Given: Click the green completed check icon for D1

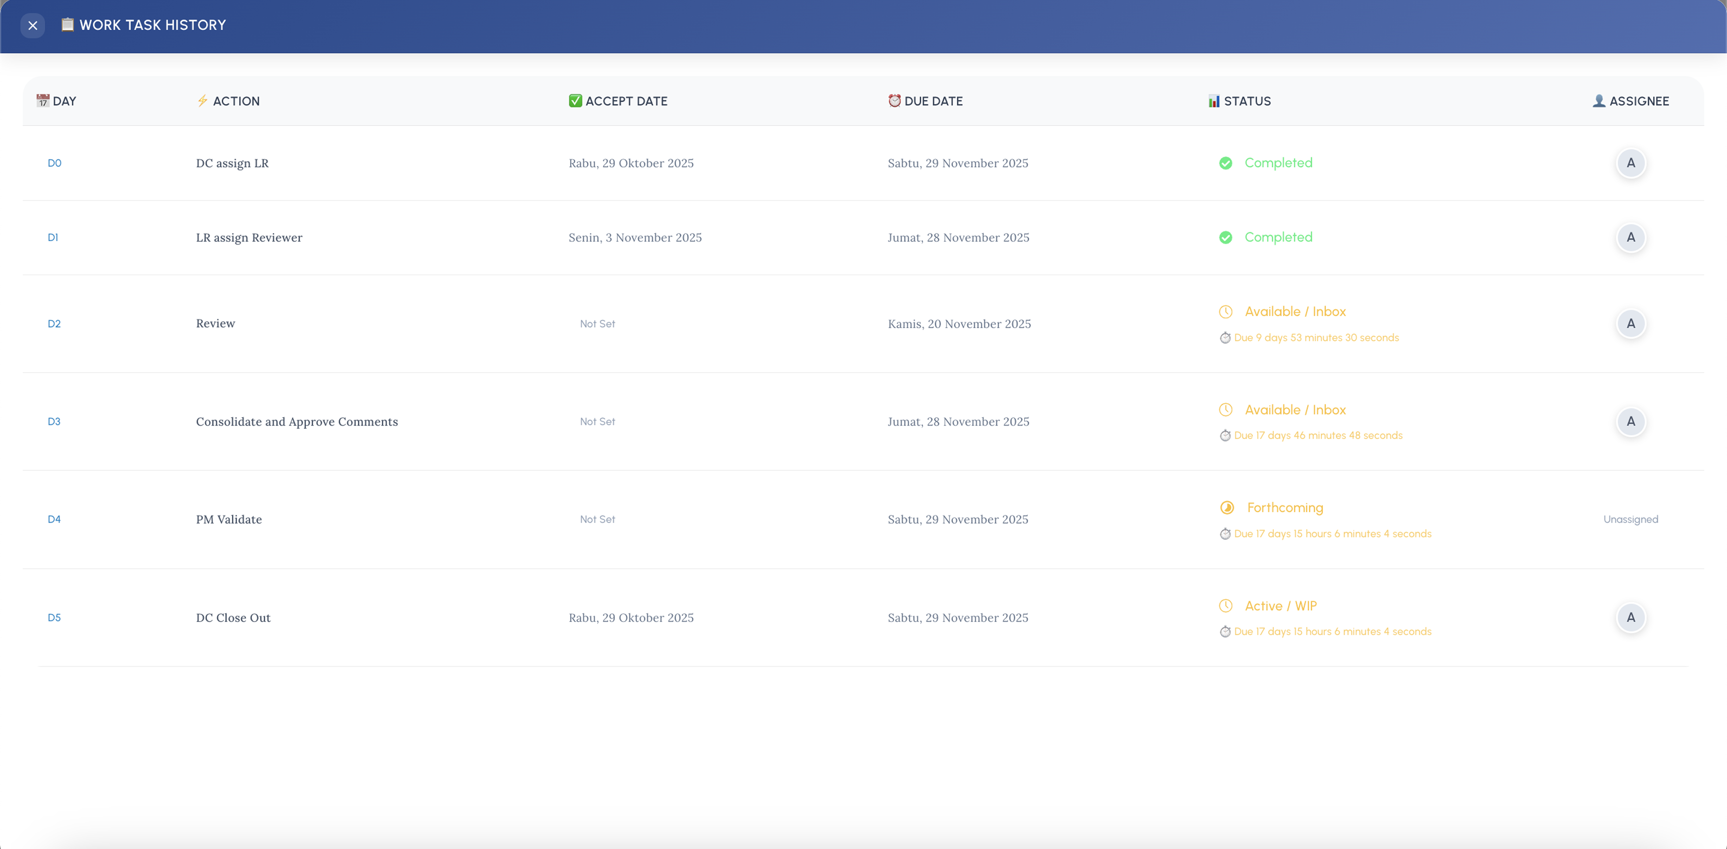Looking at the screenshot, I should point(1226,237).
